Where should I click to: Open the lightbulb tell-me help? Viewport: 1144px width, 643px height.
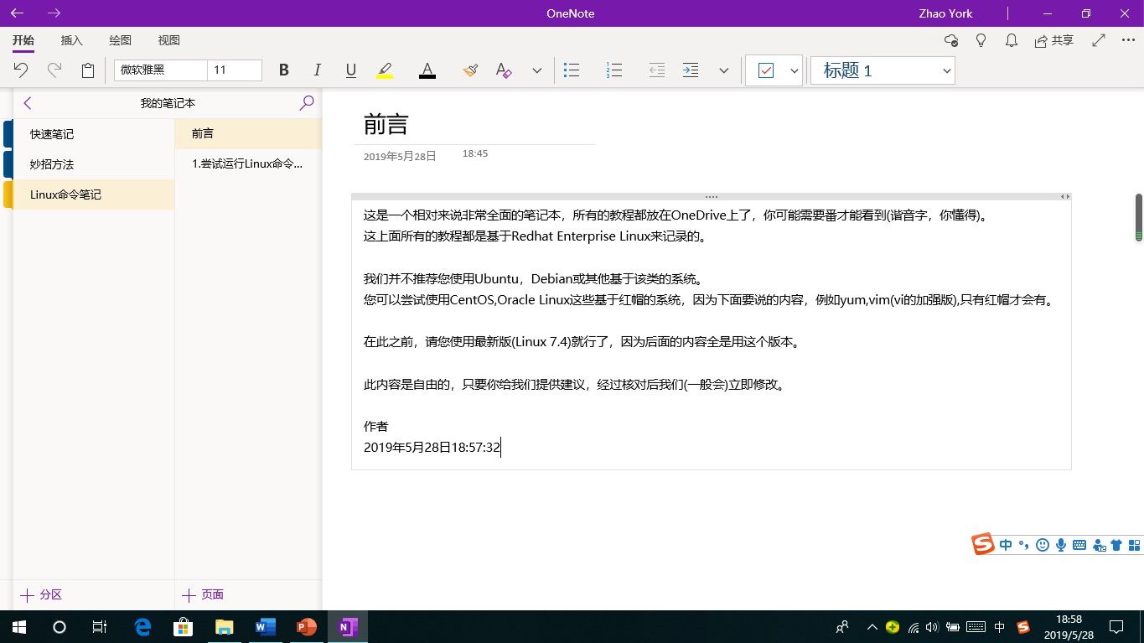[x=981, y=40]
